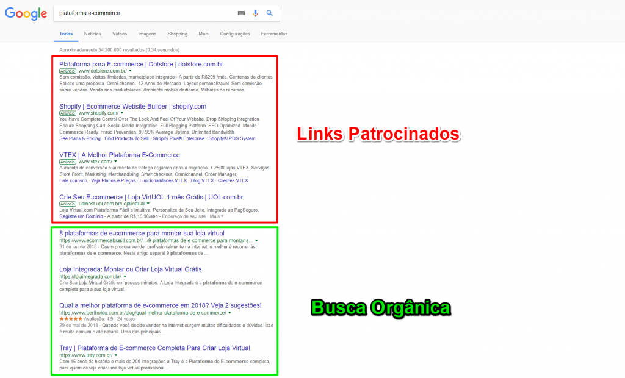The height and width of the screenshot is (378, 625).
Task: Open VTEX A Melhor Plataforma E-Commerce ad
Action: pos(120,155)
